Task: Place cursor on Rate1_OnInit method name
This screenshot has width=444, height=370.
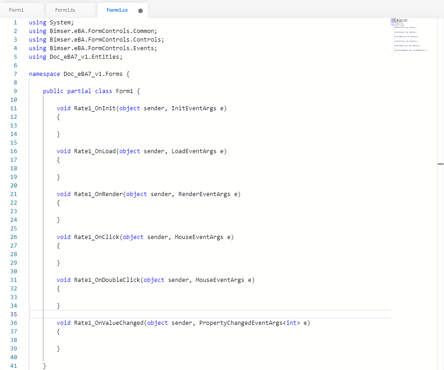Action: [x=95, y=108]
